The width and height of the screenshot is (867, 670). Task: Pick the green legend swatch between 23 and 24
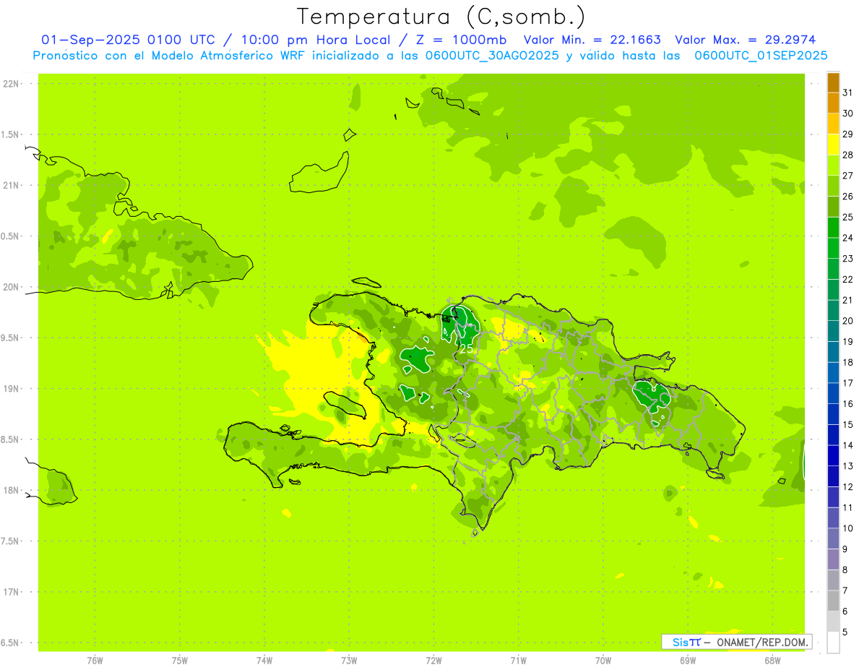coord(833,249)
